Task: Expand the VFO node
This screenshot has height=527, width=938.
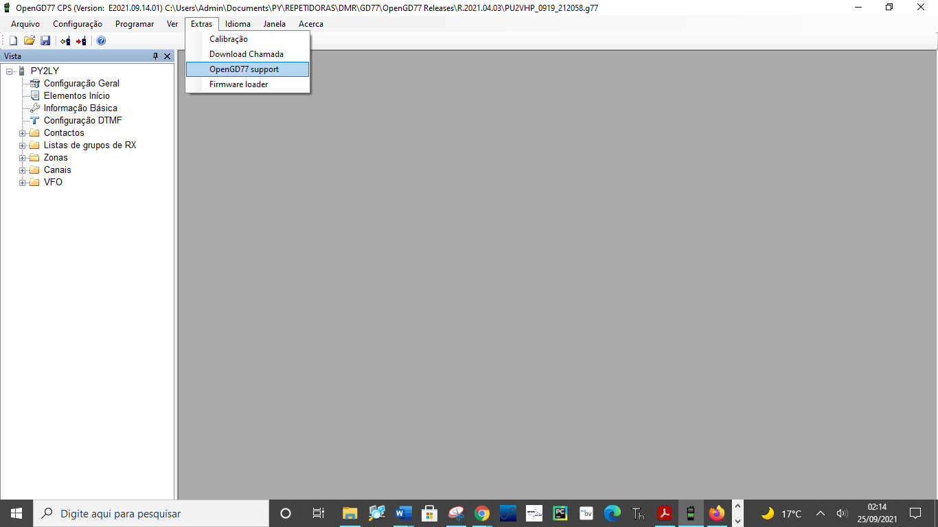Action: [x=23, y=183]
